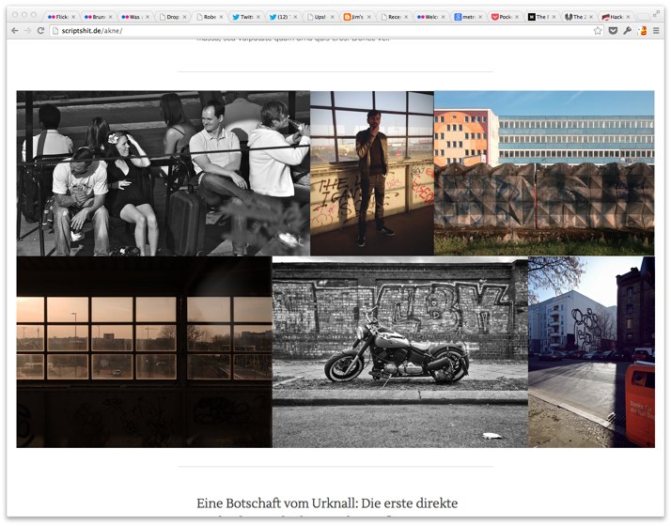Close the 'Was' tab
Image resolution: width=671 pixels, height=526 pixels.
148,17
